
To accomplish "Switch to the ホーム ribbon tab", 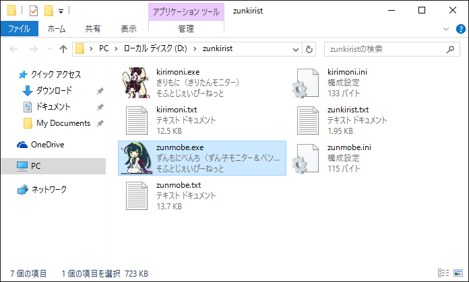I will point(57,29).
